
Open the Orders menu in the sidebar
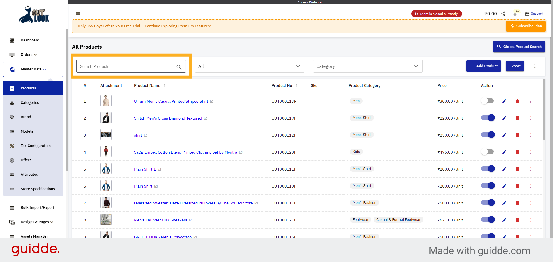28,54
